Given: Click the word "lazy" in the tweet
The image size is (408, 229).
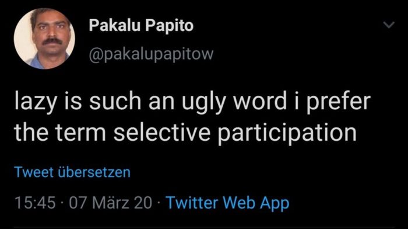Looking at the screenshot, I should click(x=36, y=102).
